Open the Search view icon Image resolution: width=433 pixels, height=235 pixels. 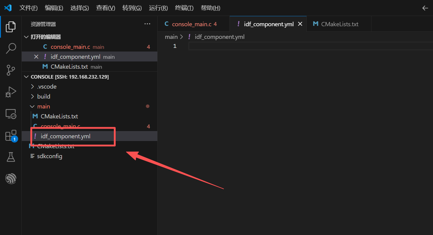[x=11, y=48]
